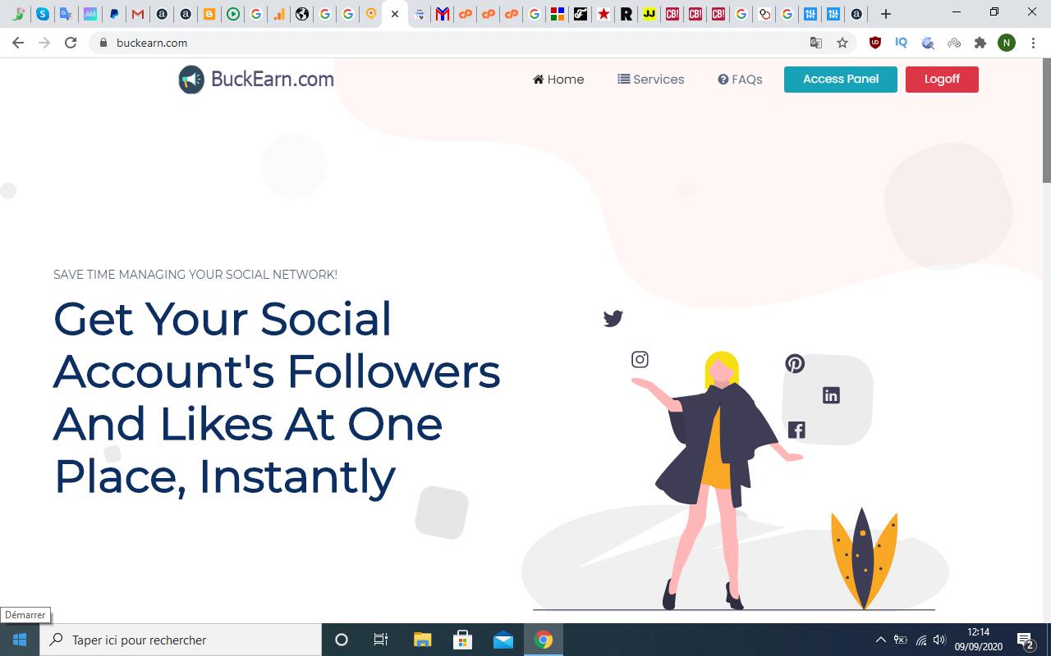Show hidden system tray icons
This screenshot has height=656, width=1051.
point(881,640)
